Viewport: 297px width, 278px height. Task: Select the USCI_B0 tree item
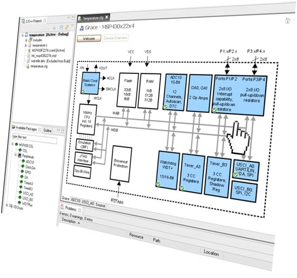click(28, 199)
